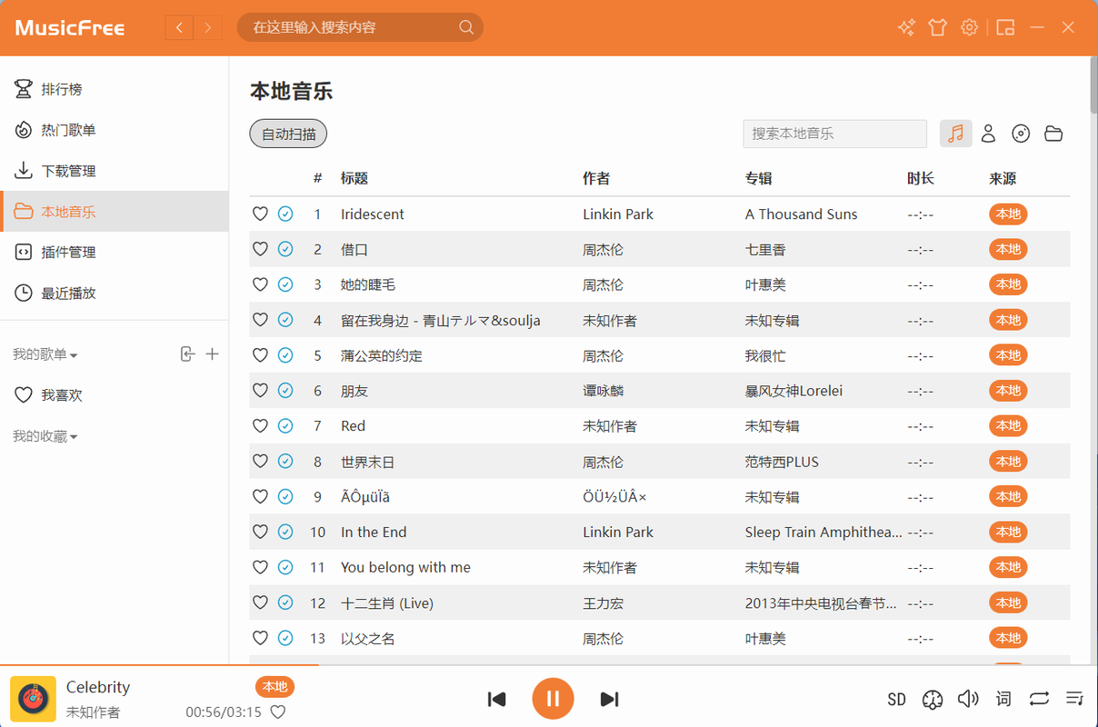Switch to album disc view icon
The height and width of the screenshot is (727, 1098).
coord(1021,134)
